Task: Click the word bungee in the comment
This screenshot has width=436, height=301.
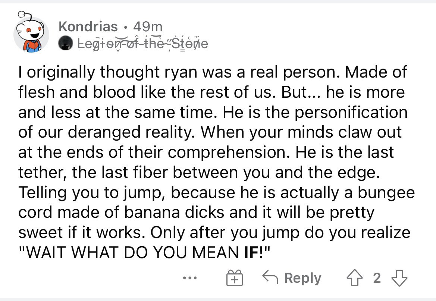Action: (x=386, y=193)
